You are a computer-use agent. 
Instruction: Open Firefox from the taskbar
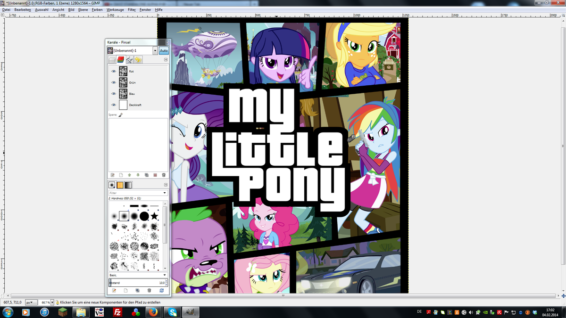click(x=153, y=312)
